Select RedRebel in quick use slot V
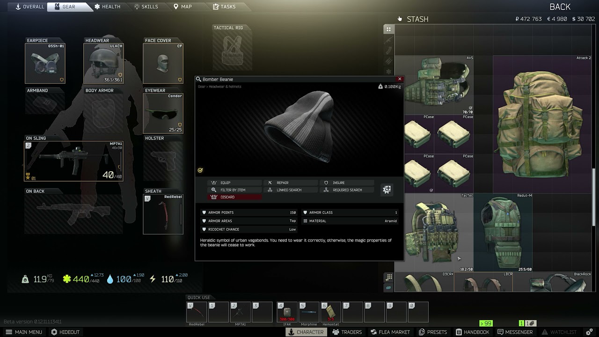 (197, 312)
